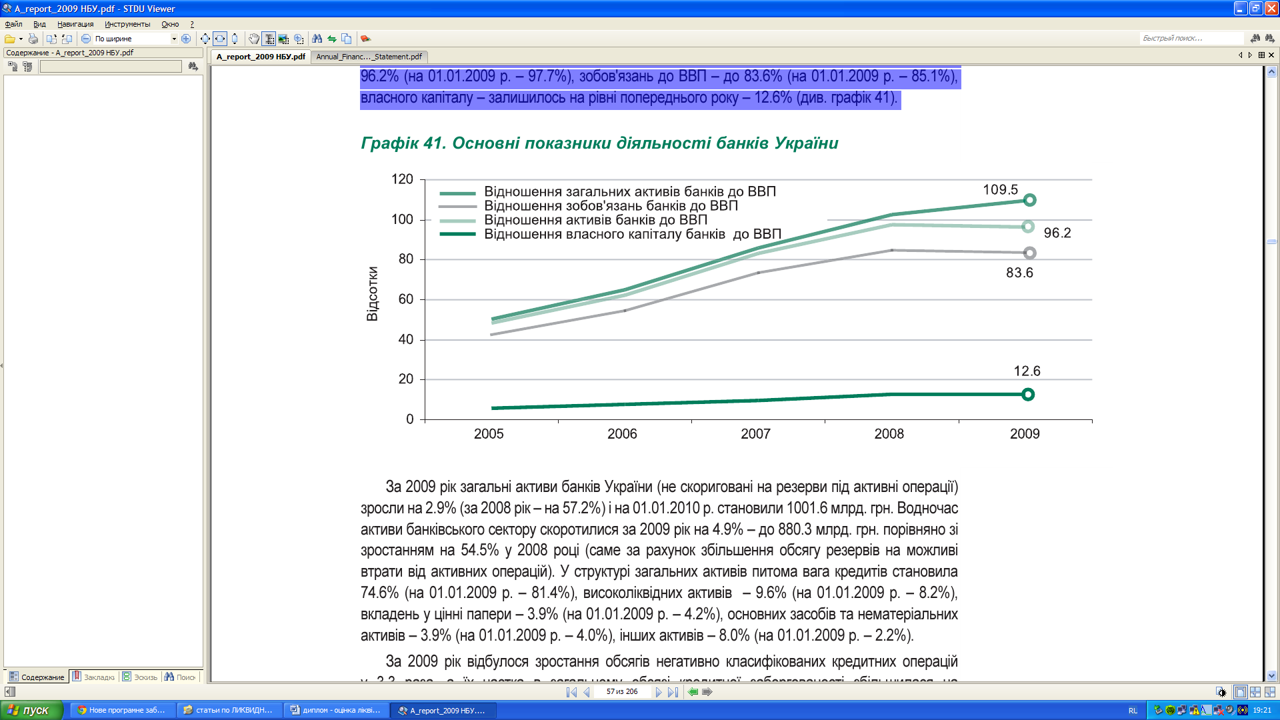1280x720 pixels.
Task: Fit whole page to window icon
Action: [x=205, y=39]
